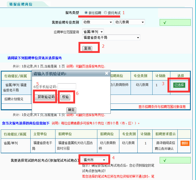Open the 幼儿教育 specialty dropdown
The image size is (196, 180).
(129, 22)
